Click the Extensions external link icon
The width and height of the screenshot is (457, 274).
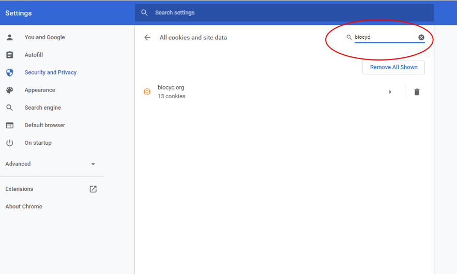93,189
